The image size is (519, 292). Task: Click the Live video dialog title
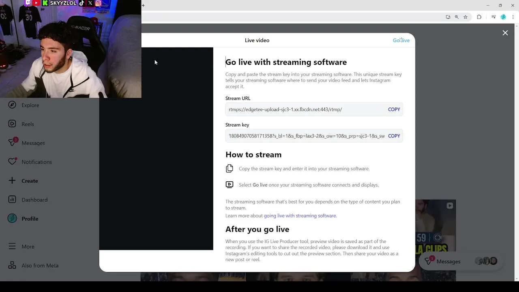257,40
